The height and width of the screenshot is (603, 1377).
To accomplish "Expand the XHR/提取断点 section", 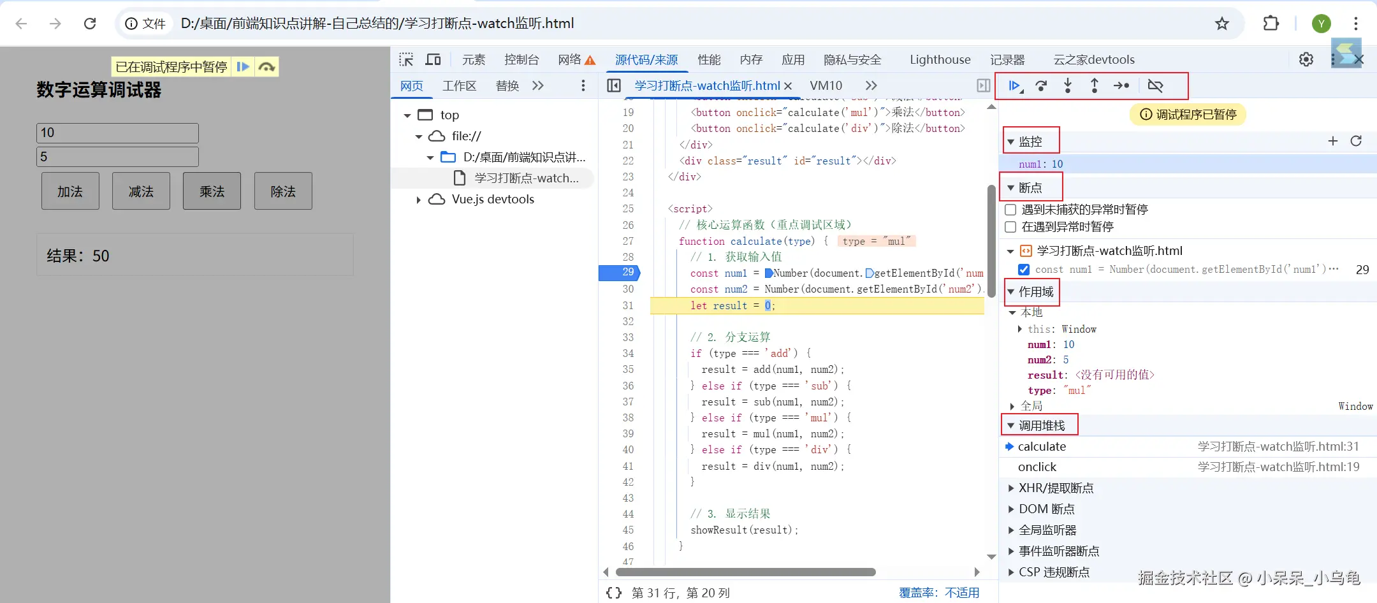I will click(1010, 488).
